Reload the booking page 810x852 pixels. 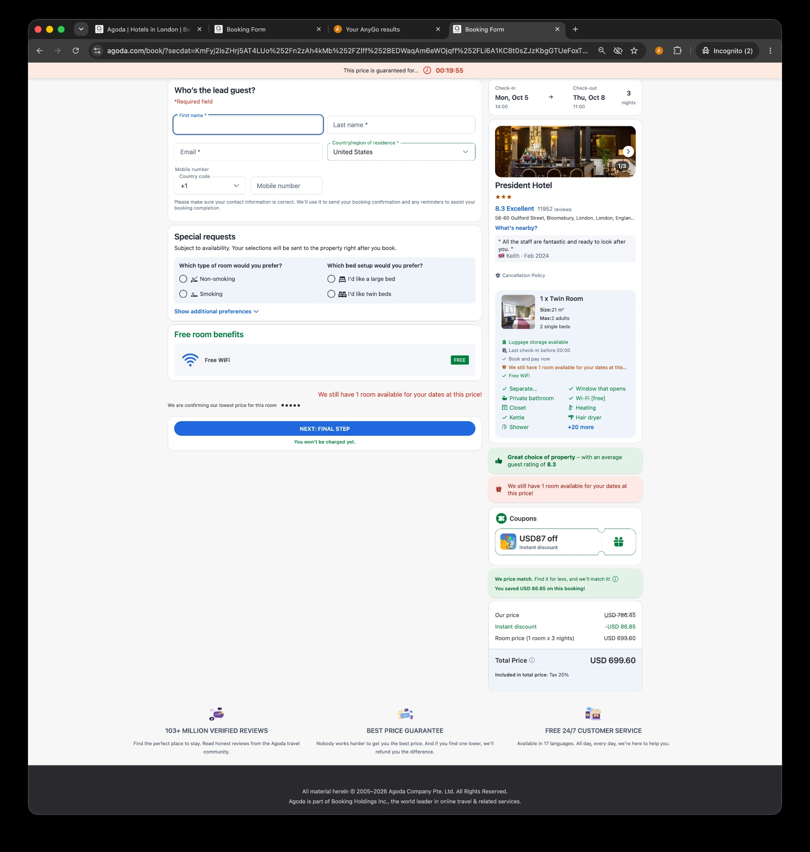point(76,51)
